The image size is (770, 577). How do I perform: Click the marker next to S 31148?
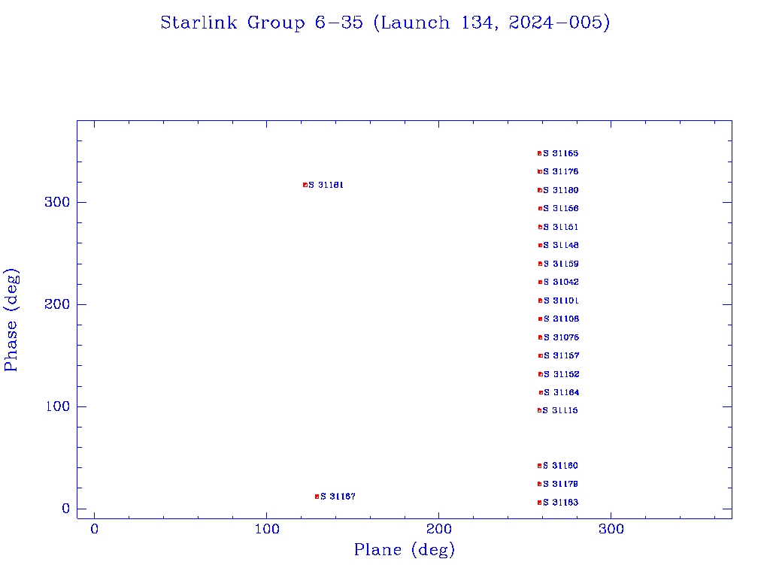point(540,246)
